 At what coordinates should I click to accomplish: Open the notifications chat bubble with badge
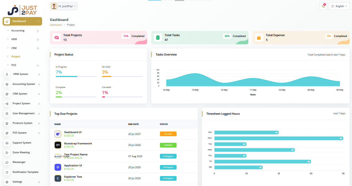[x=323, y=6]
